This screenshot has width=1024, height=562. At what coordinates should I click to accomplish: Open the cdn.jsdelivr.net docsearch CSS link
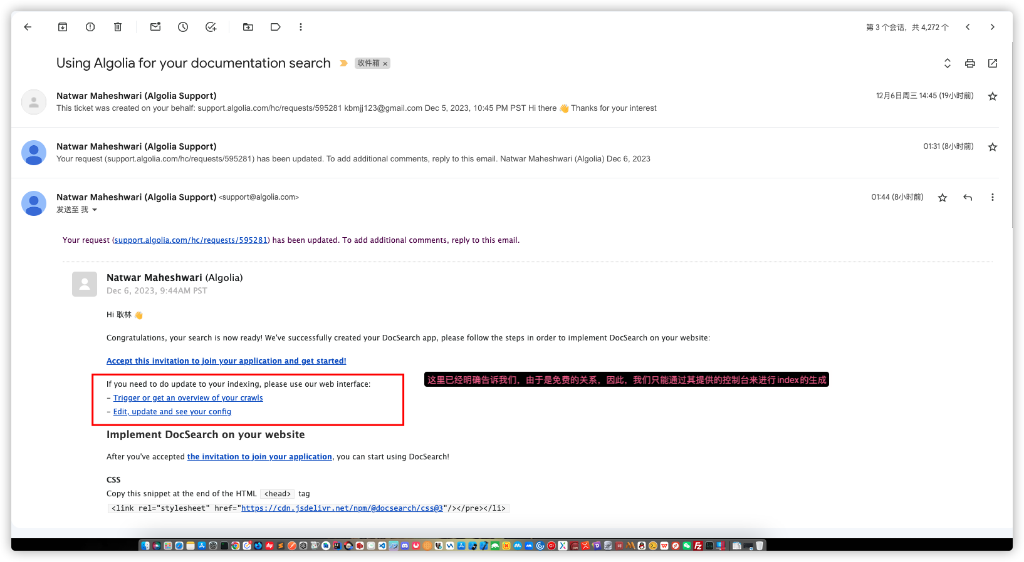click(342, 508)
